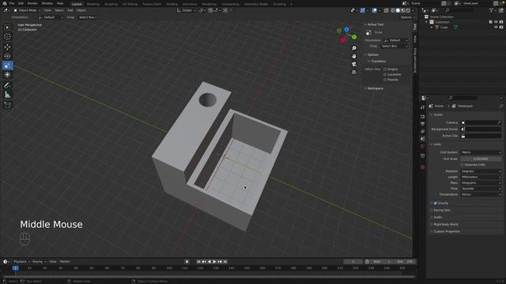Click the blue Z axis on navigation gizmo

346,30
